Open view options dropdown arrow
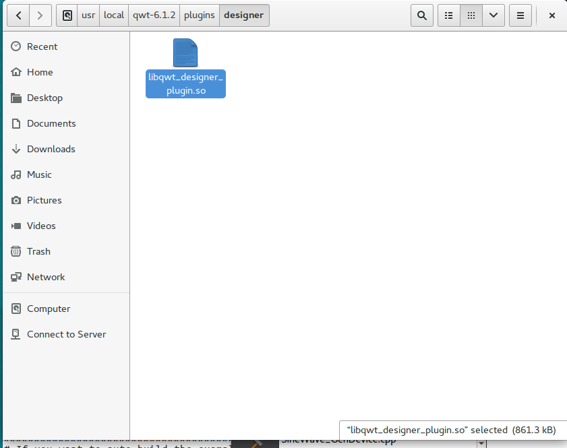Screen dimensions: 567x448 coord(494,15)
